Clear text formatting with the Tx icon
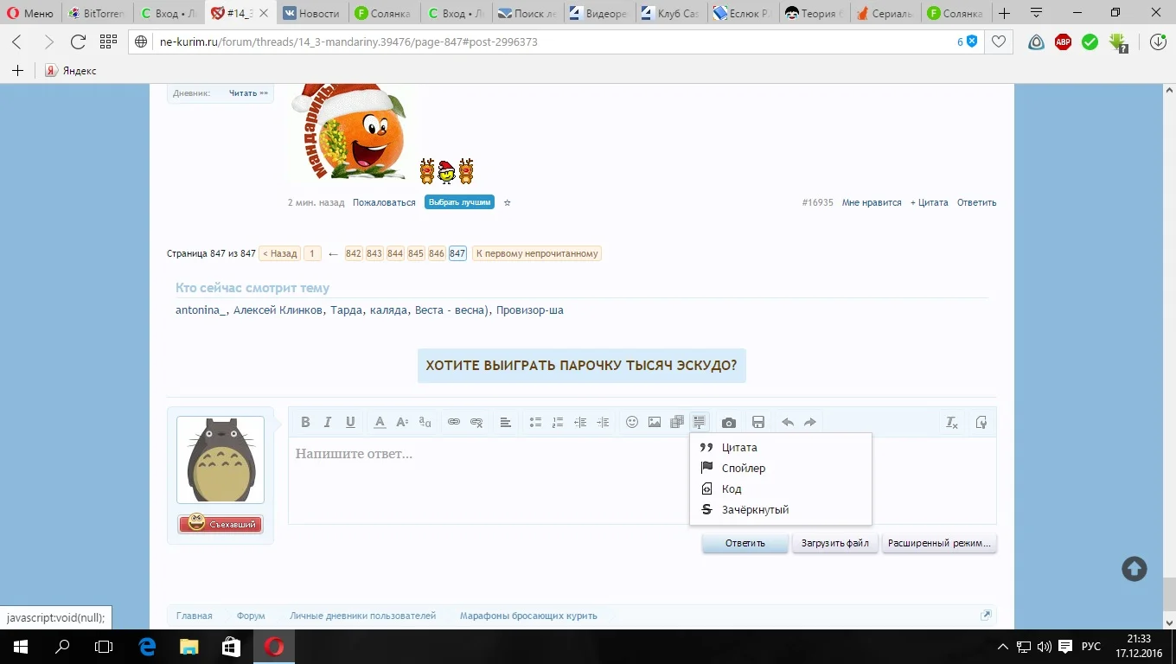This screenshot has width=1176, height=664. (951, 423)
